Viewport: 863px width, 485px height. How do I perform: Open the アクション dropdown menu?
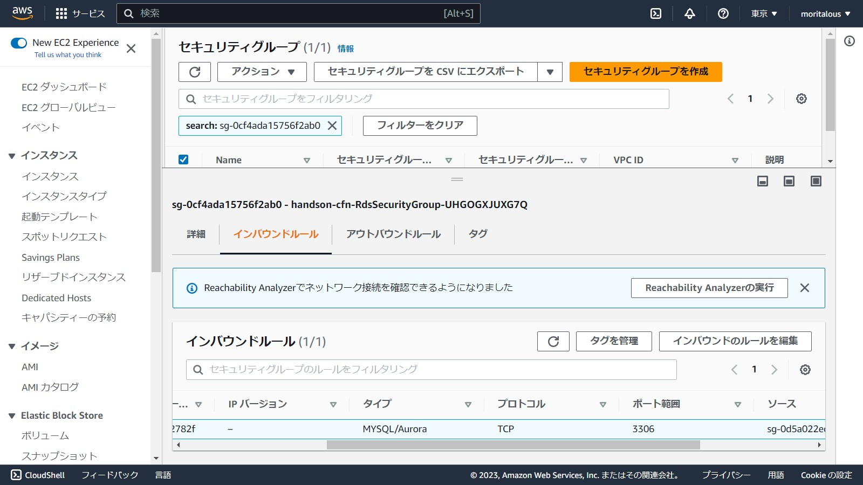click(262, 72)
